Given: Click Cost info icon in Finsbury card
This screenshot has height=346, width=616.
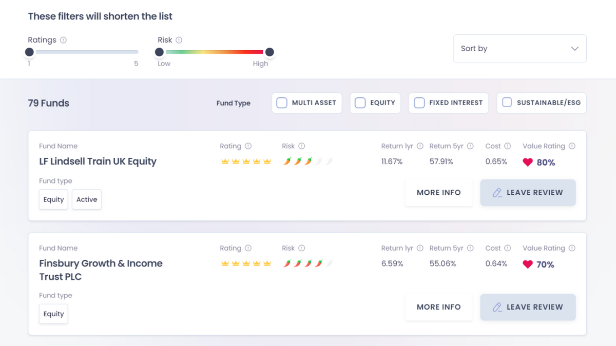Looking at the screenshot, I should [508, 248].
